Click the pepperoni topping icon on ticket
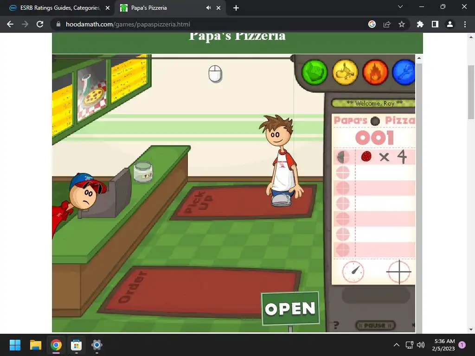This screenshot has height=356, width=475. click(x=366, y=157)
